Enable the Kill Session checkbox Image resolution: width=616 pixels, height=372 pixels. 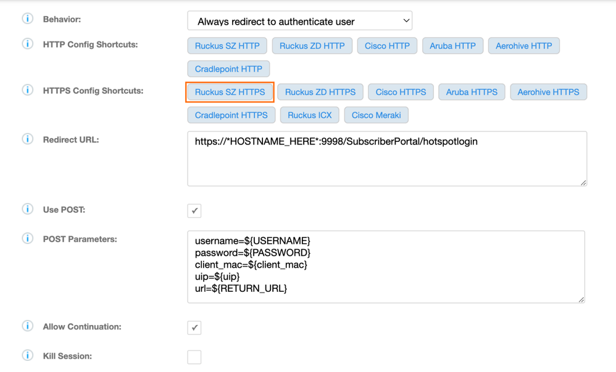pos(194,357)
